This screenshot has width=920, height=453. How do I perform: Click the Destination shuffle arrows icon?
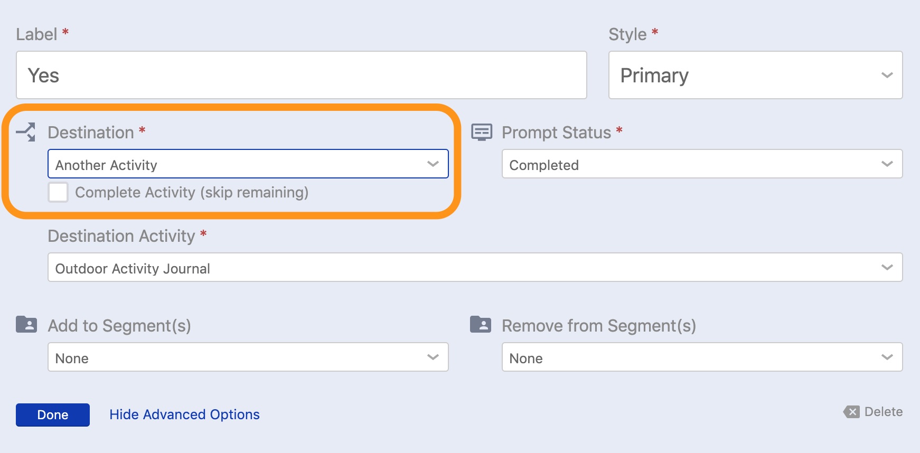pyautogui.click(x=26, y=132)
